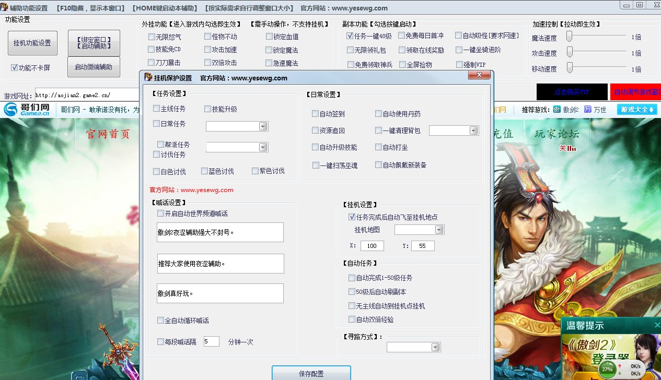
Task: Check 免费每日首冲 option
Action: point(401,35)
